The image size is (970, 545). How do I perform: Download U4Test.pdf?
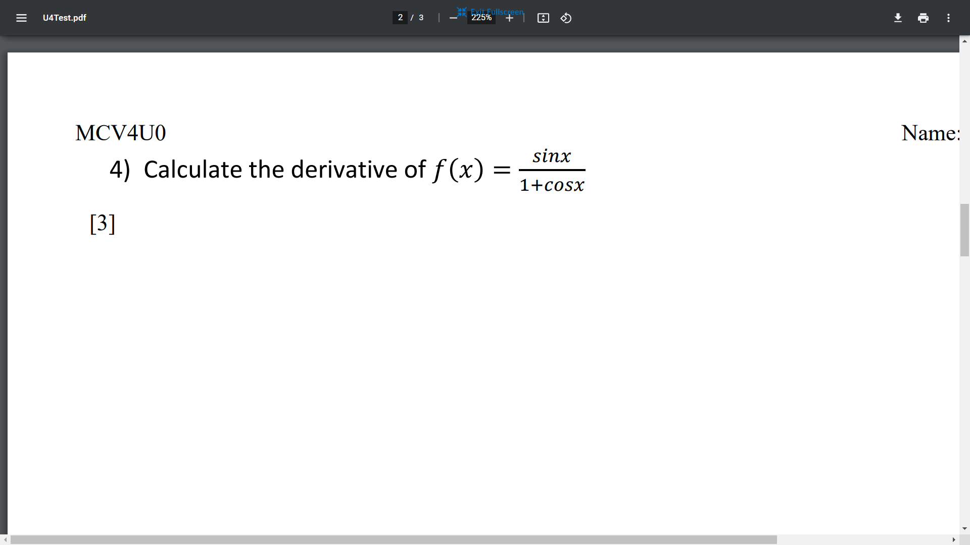pos(898,18)
